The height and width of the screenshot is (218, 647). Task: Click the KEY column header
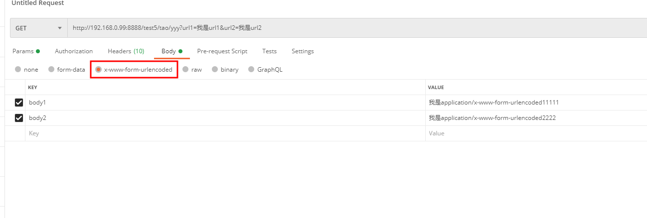pos(32,87)
